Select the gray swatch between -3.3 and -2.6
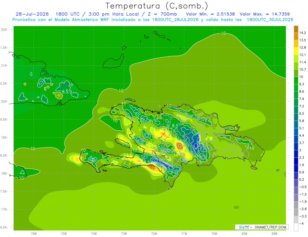Image resolution: width=308 pixels, height=237 pixels. pyautogui.click(x=296, y=212)
